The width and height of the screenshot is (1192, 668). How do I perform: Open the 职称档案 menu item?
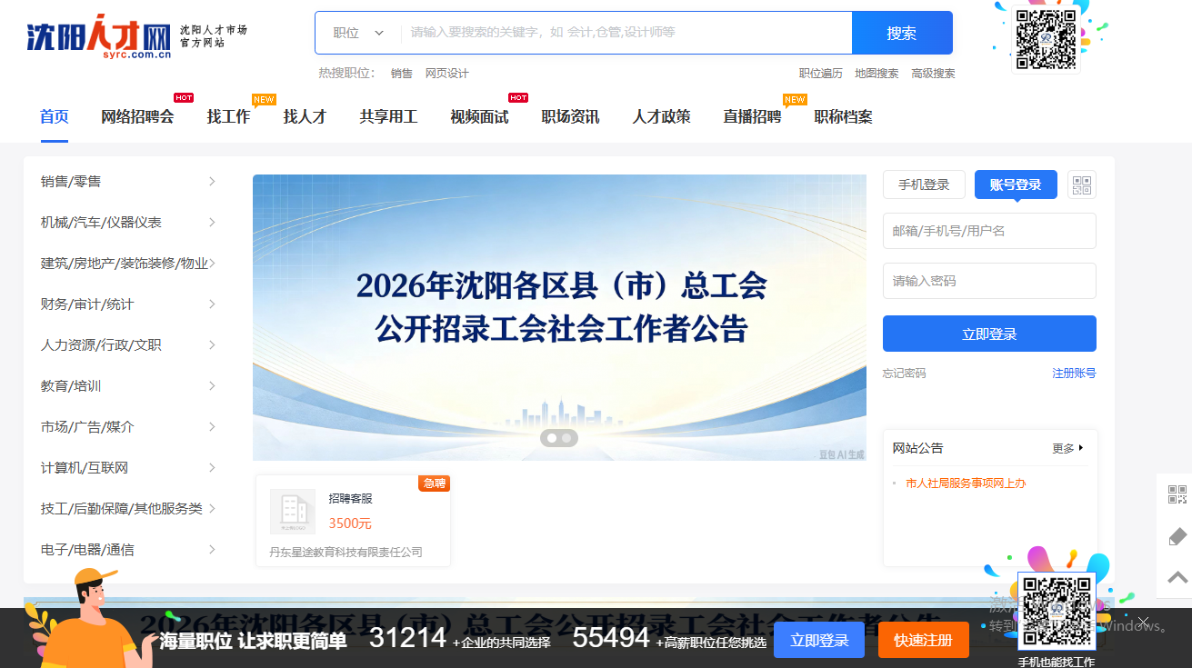pyautogui.click(x=843, y=116)
